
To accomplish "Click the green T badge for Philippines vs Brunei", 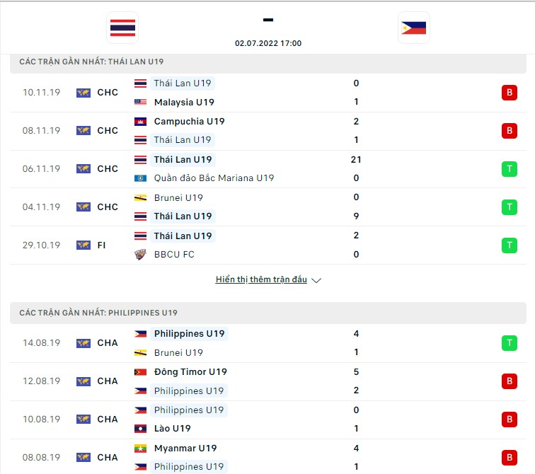I will click(x=510, y=342).
